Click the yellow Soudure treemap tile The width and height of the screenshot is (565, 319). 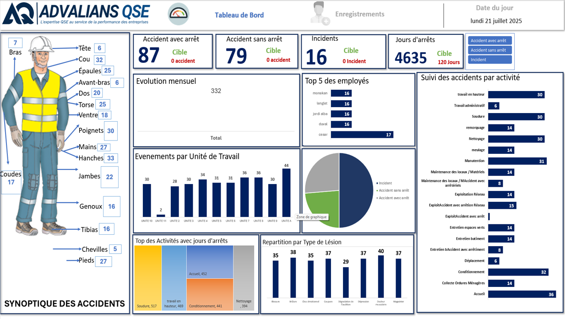coord(148,278)
